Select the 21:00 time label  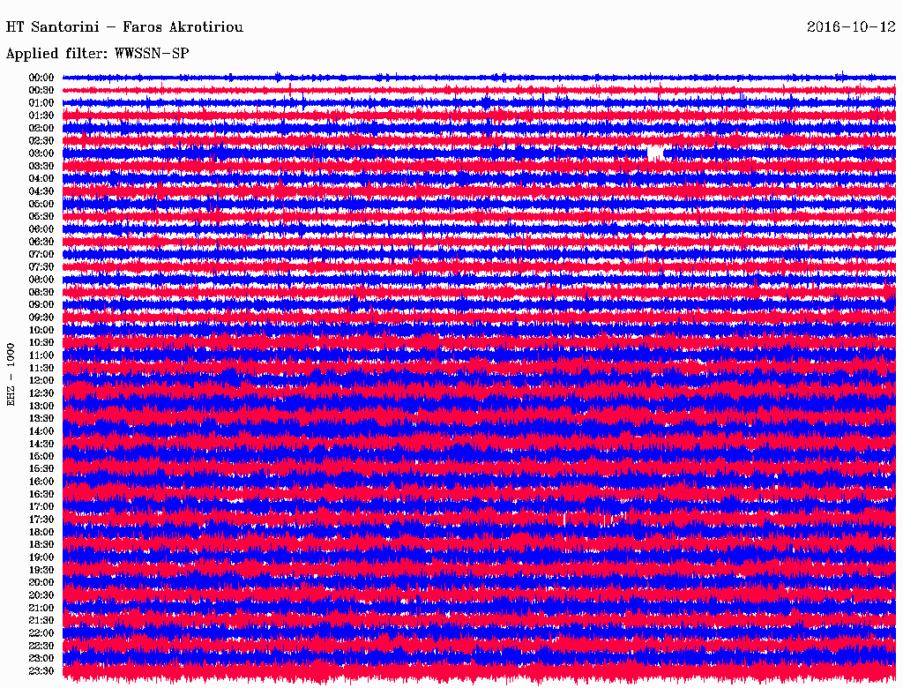tap(41, 608)
